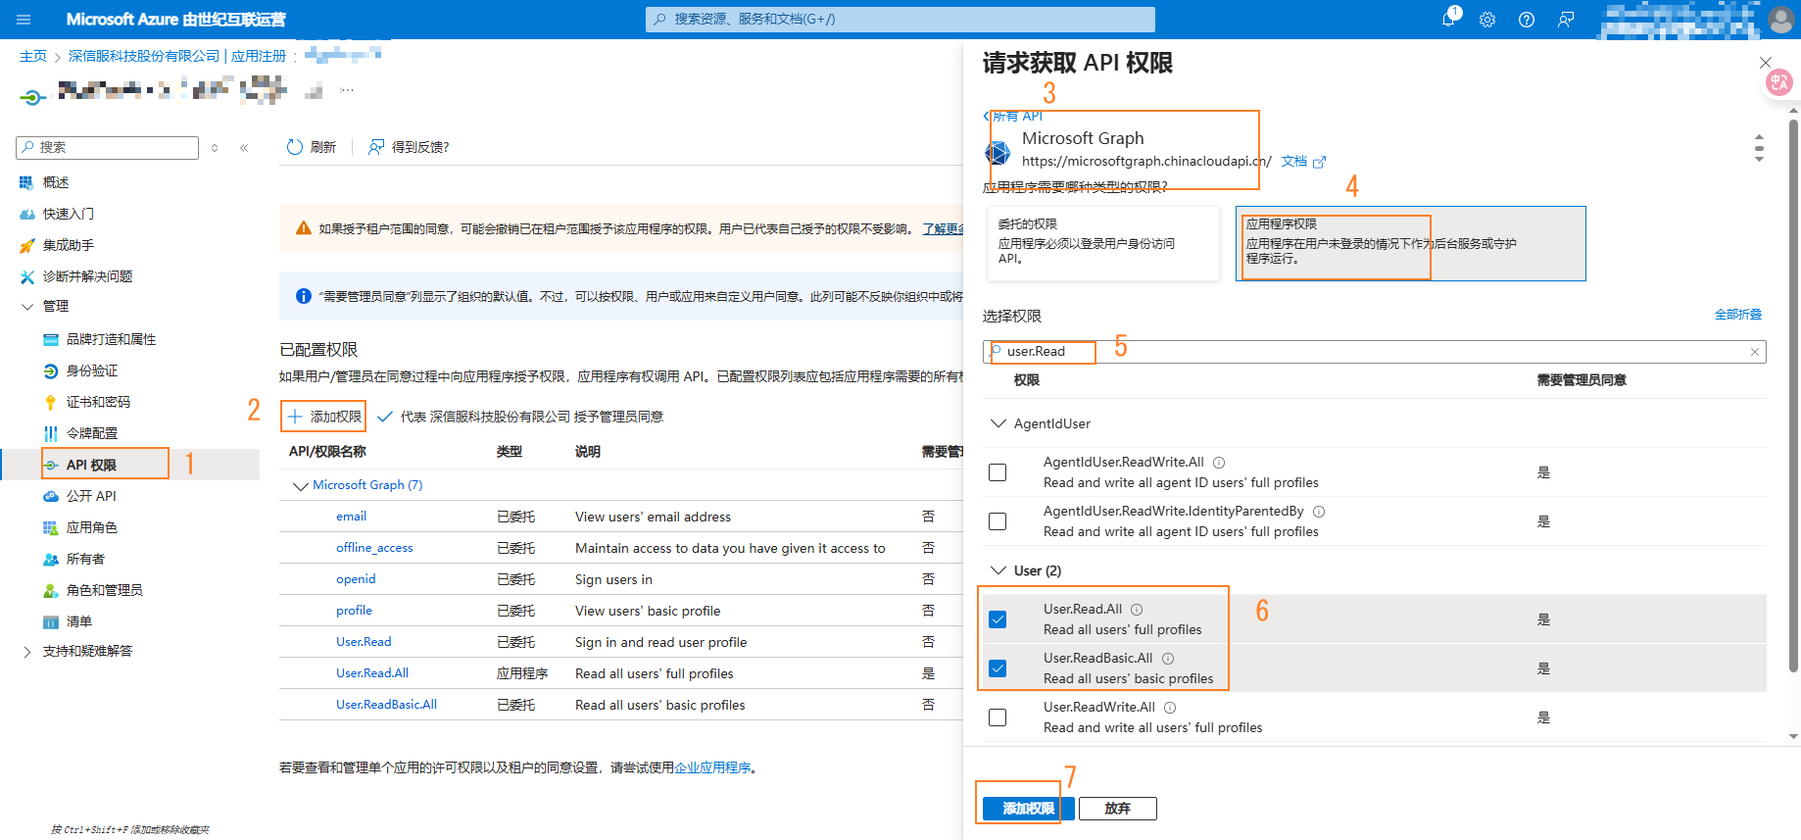Open the hamburger portal menu
Image resolution: width=1801 pixels, height=840 pixels.
(24, 20)
